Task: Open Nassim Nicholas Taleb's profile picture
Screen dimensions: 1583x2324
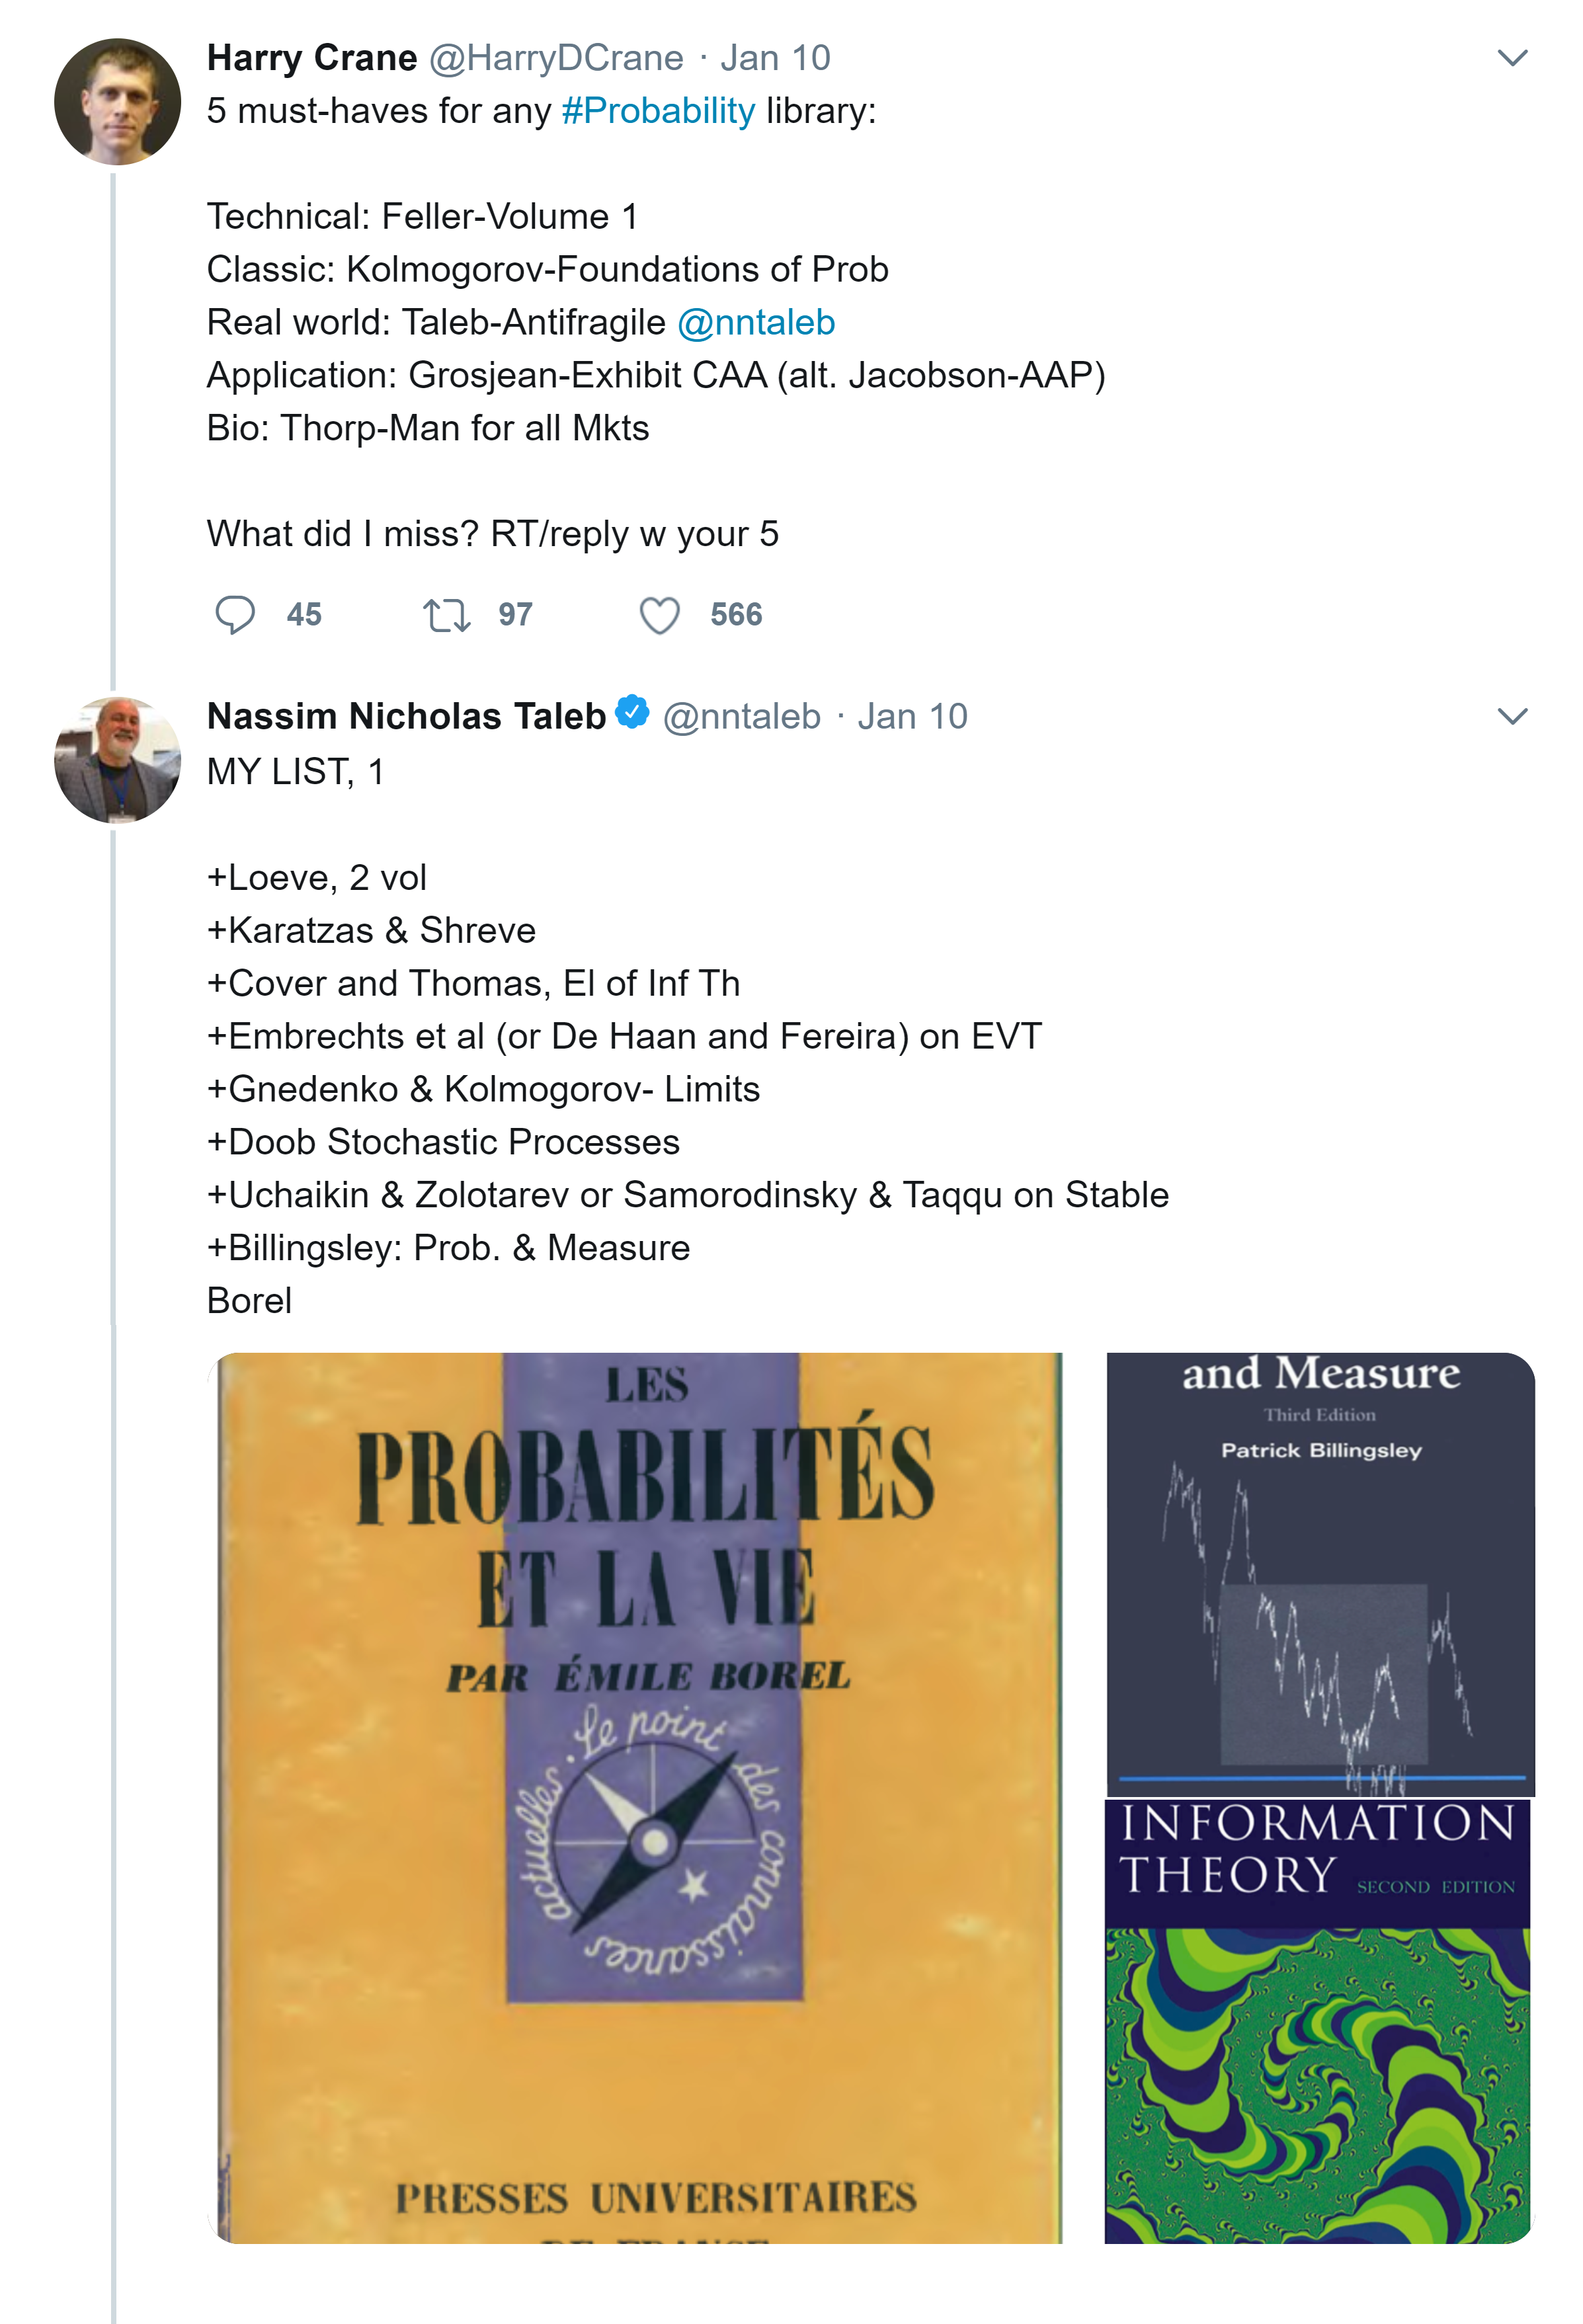Action: click(117, 760)
